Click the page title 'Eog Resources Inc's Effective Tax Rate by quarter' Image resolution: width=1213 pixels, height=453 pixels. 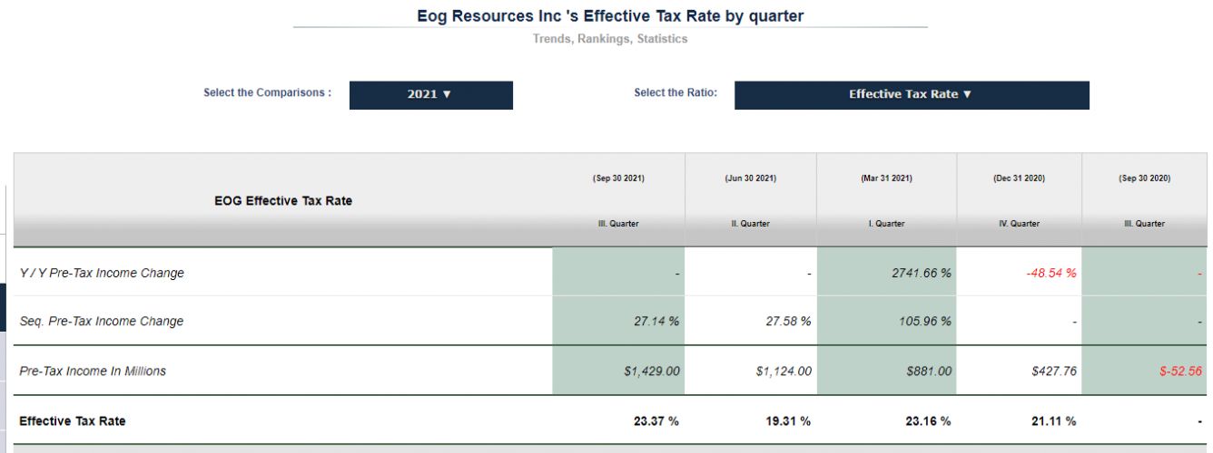point(610,15)
